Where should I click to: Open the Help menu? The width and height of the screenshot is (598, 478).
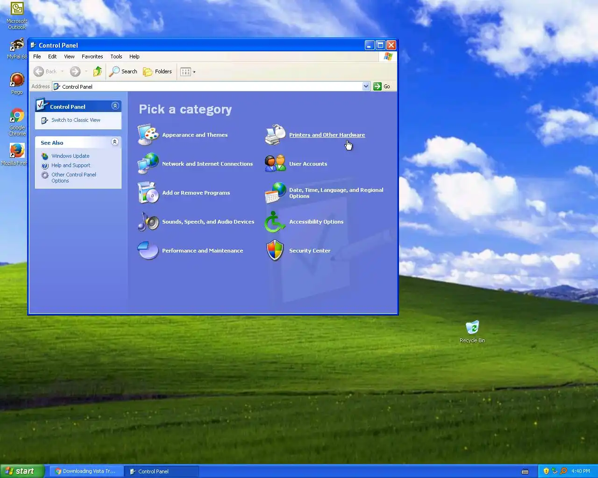click(x=135, y=56)
